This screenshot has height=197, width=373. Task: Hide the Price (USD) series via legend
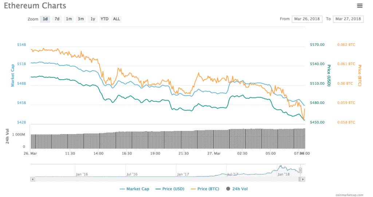[x=170, y=189]
